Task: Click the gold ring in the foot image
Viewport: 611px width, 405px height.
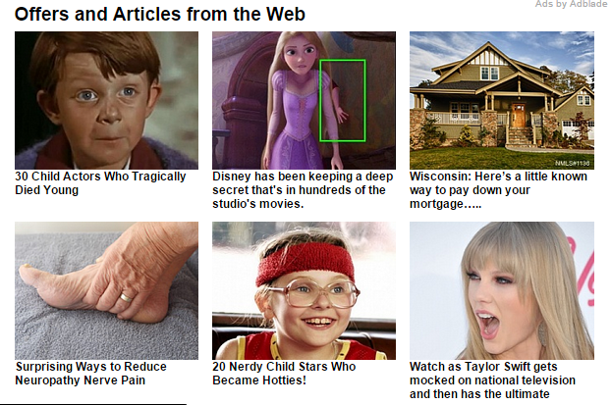Action: pyautogui.click(x=127, y=298)
